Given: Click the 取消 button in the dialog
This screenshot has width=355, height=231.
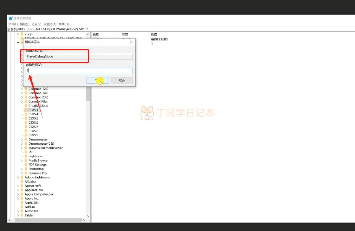Looking at the screenshot, I should 122,80.
